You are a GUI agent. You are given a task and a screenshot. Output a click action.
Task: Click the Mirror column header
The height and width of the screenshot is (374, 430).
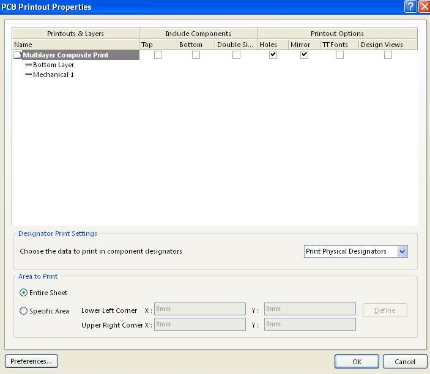304,45
